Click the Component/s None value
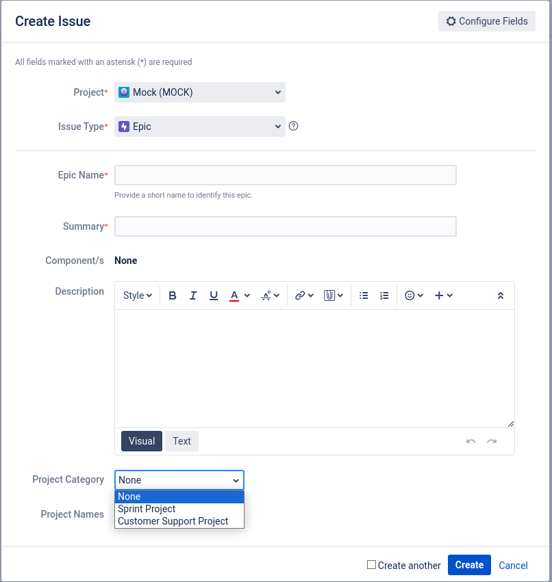 (125, 261)
